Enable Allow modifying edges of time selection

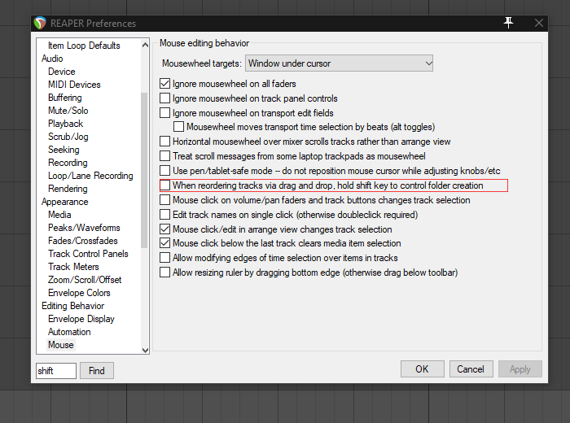[x=164, y=258]
